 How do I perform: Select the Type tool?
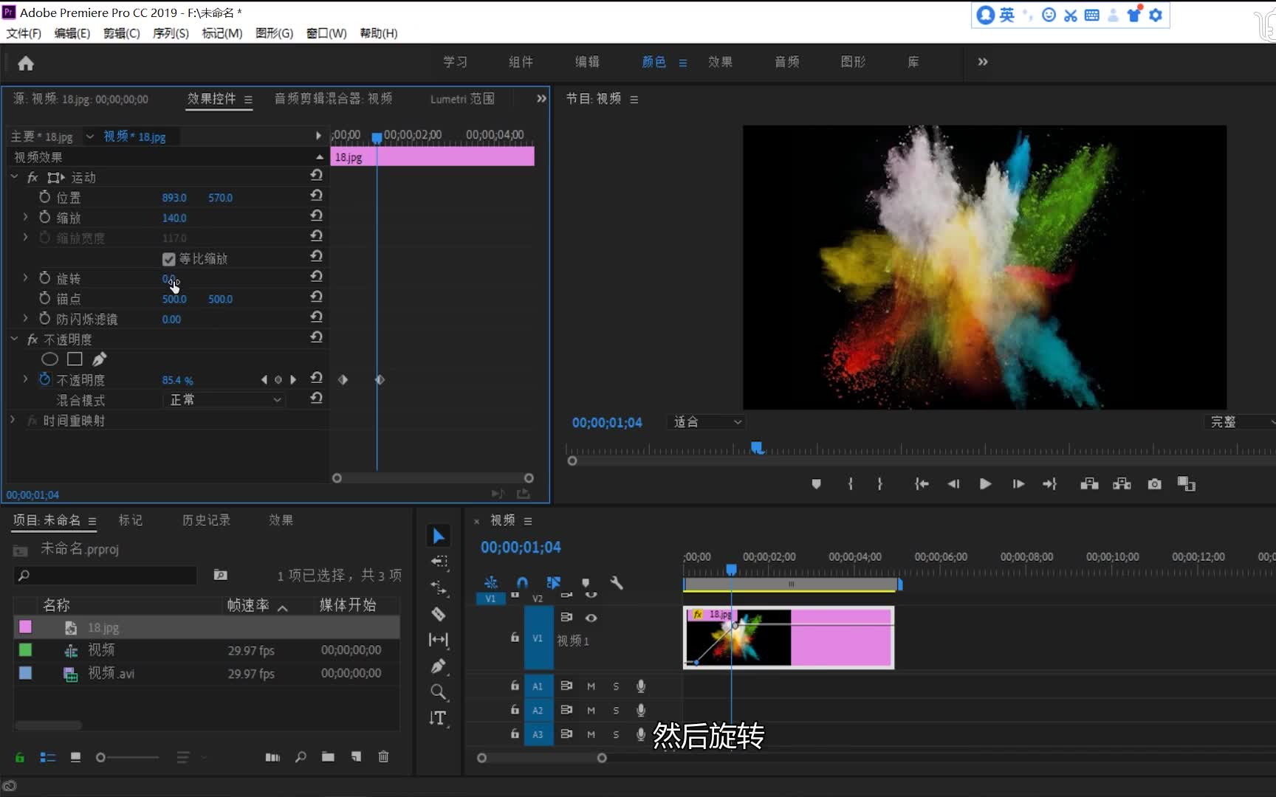pos(439,718)
